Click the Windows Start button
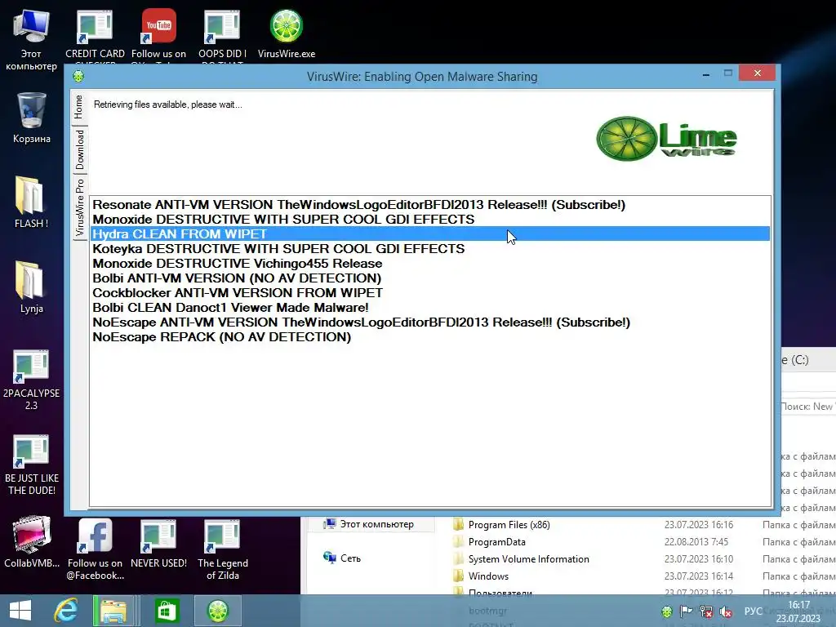 [x=20, y=611]
